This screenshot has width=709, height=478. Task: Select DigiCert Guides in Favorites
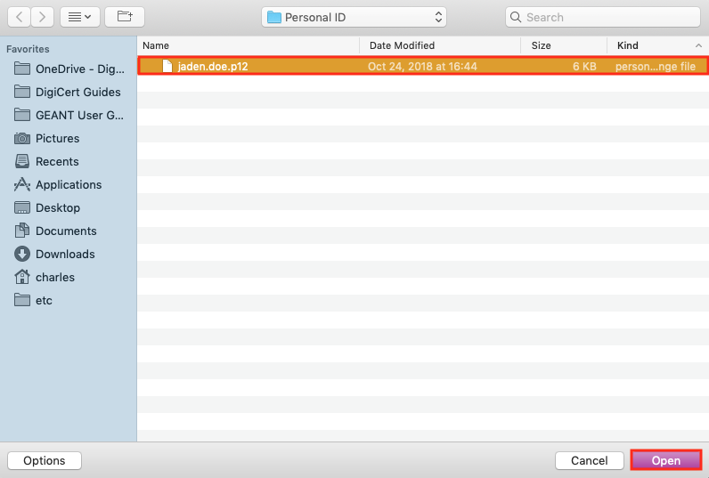pyautogui.click(x=77, y=92)
